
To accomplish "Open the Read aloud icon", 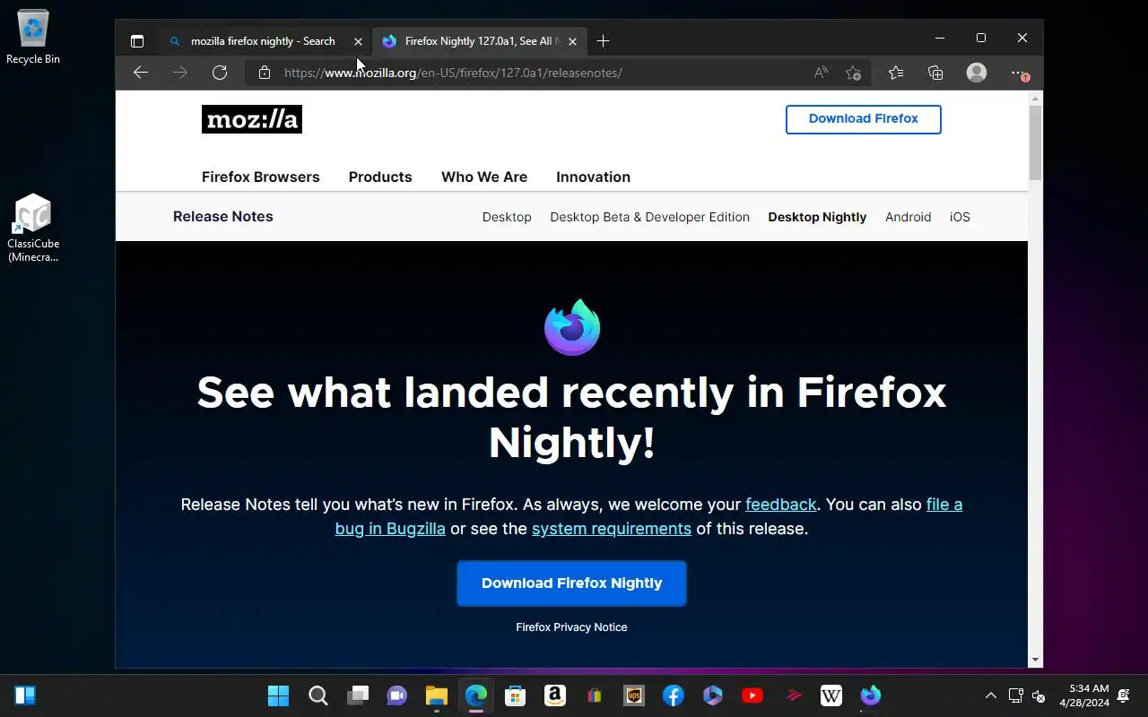I will [x=821, y=73].
